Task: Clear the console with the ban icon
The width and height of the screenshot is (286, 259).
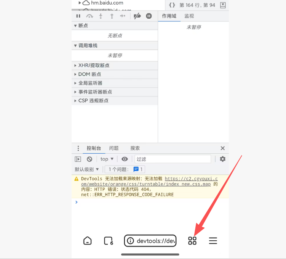Action: point(89,159)
